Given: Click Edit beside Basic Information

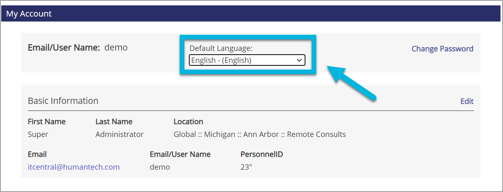Looking at the screenshot, I should (467, 101).
